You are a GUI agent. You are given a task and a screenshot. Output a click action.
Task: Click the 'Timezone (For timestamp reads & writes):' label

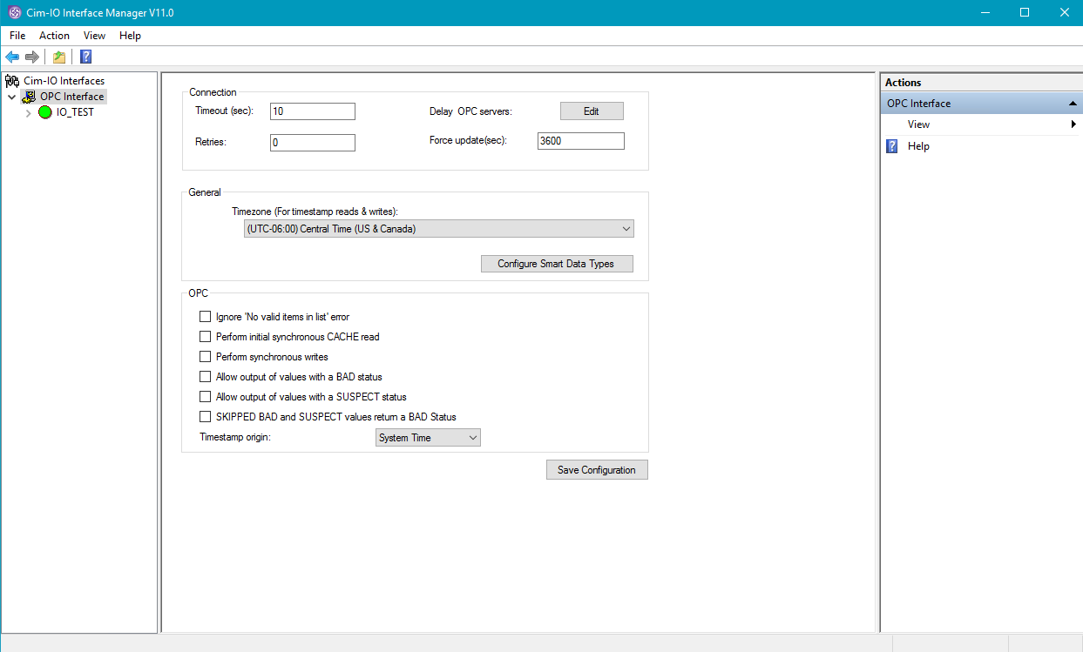pos(315,212)
